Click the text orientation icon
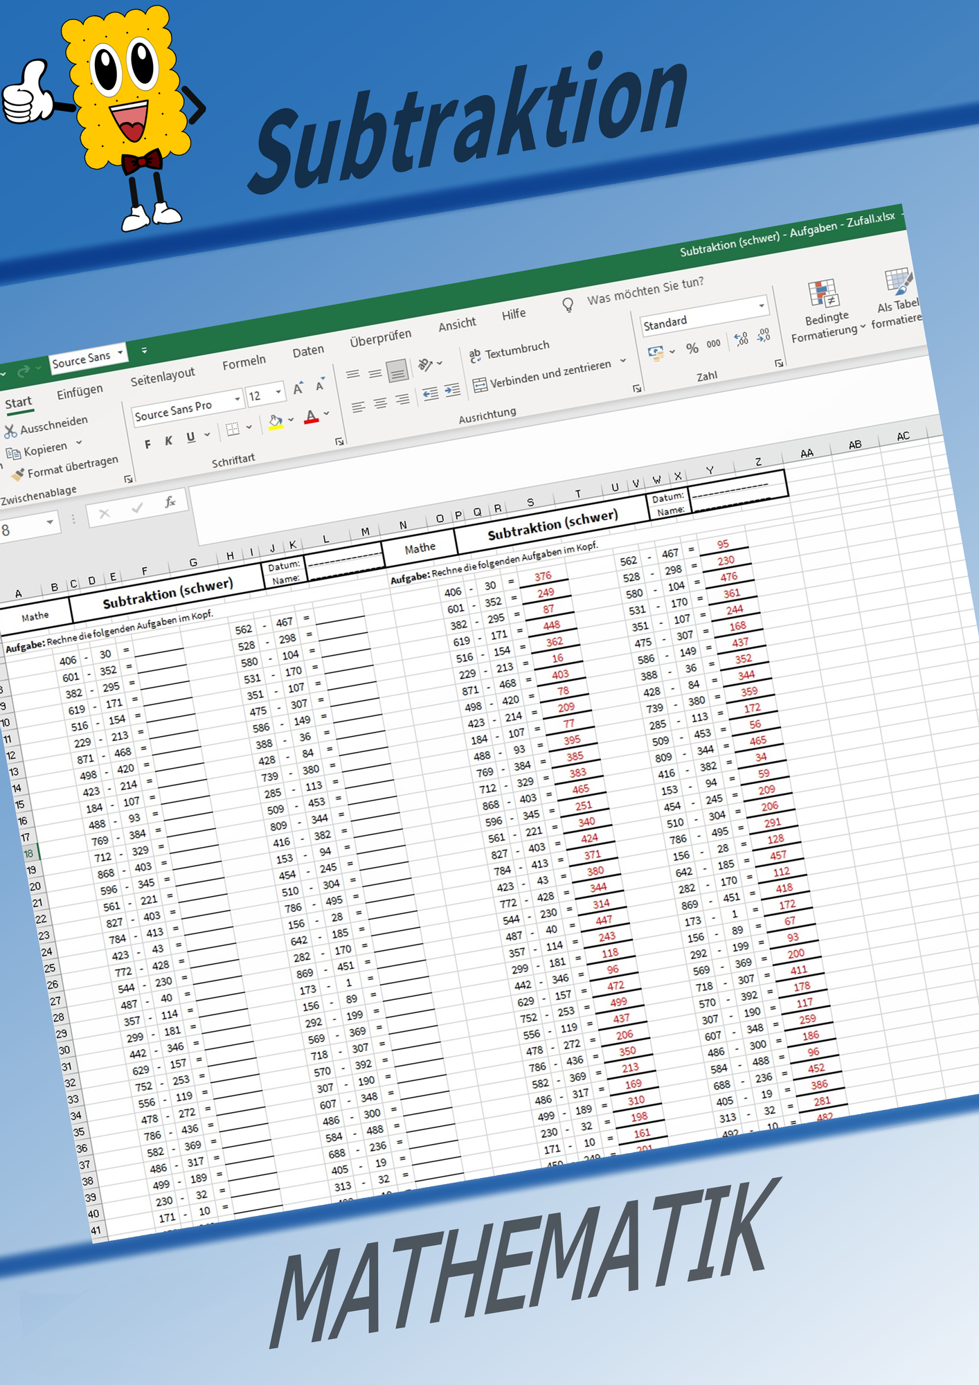The image size is (979, 1385). (425, 364)
